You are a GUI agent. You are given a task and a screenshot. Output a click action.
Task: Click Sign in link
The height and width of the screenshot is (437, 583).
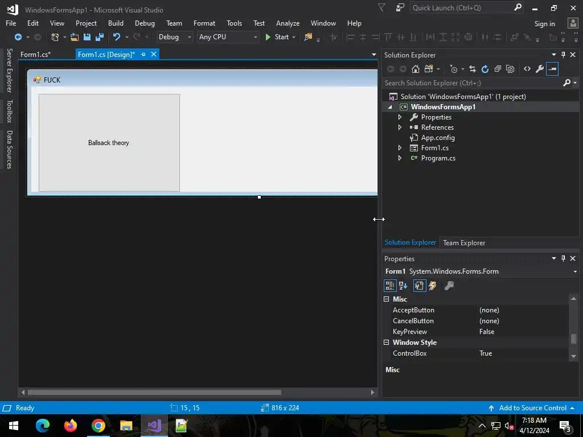[x=544, y=23]
